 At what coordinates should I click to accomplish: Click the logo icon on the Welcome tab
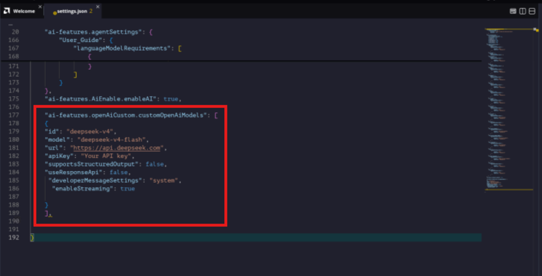tap(6, 10)
